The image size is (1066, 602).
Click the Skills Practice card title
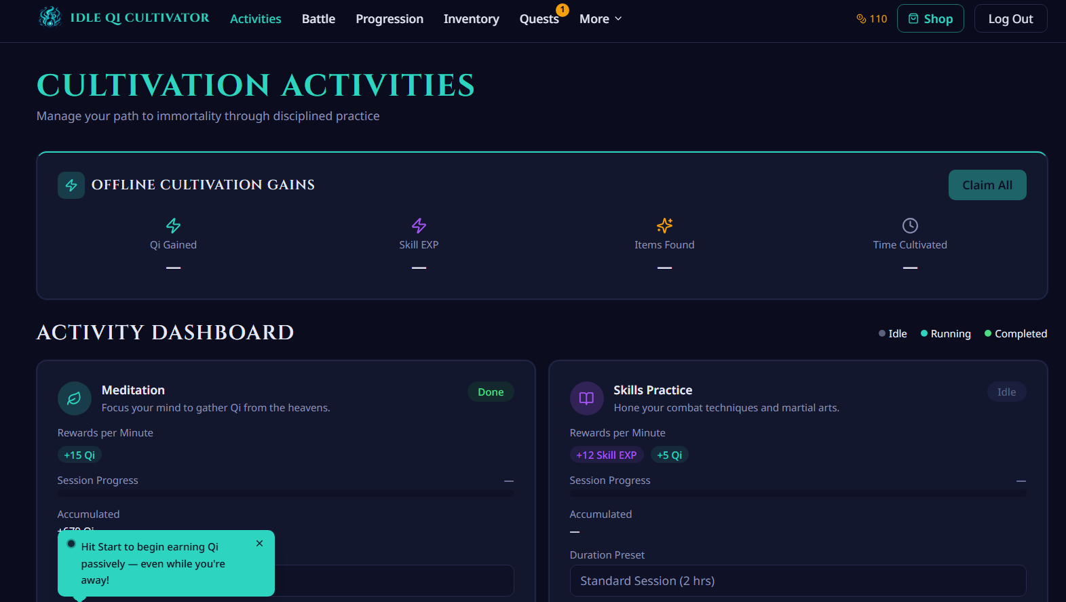click(653, 390)
